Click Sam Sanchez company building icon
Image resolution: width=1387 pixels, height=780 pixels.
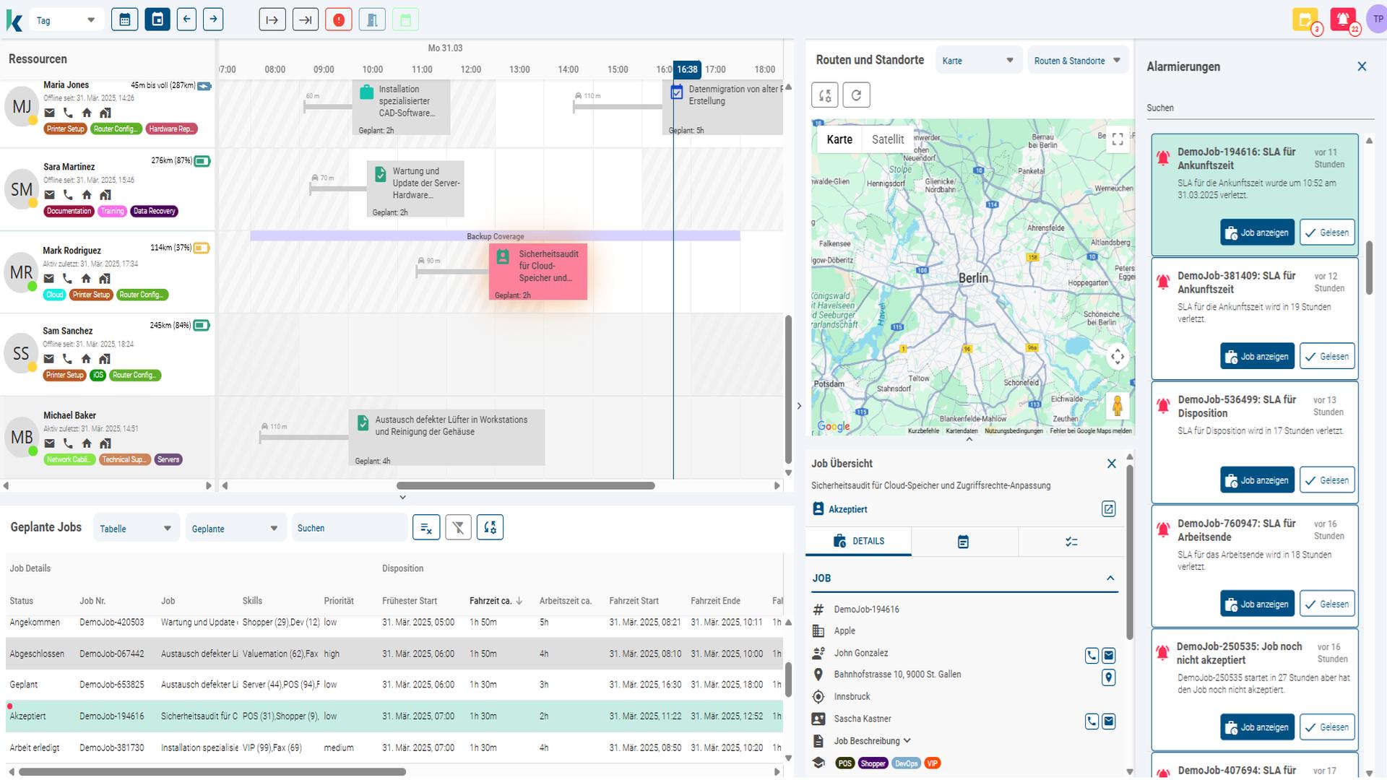[105, 359]
